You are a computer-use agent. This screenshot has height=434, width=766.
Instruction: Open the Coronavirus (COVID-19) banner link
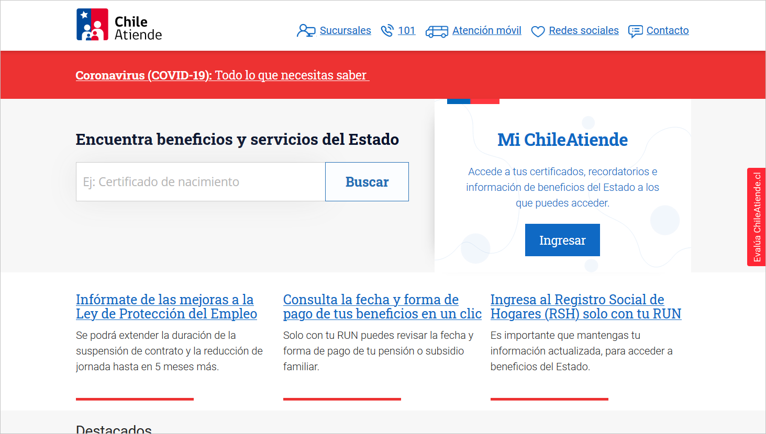coord(223,75)
